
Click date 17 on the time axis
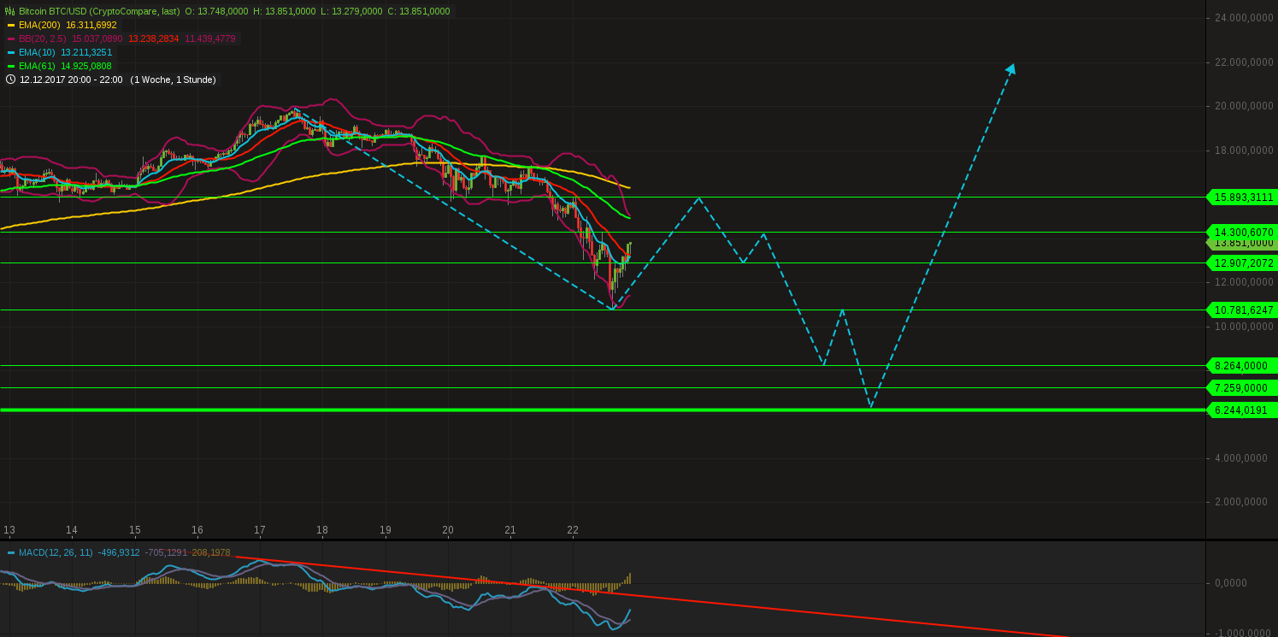click(260, 529)
